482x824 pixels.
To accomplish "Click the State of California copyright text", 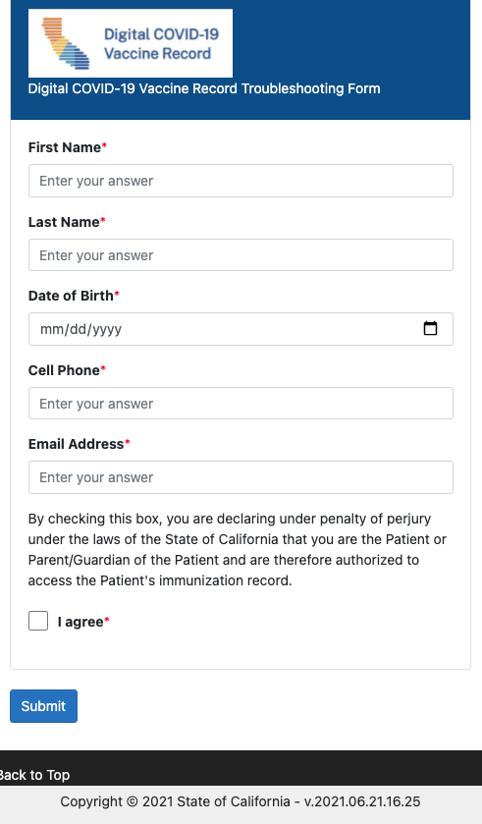I will [x=241, y=801].
